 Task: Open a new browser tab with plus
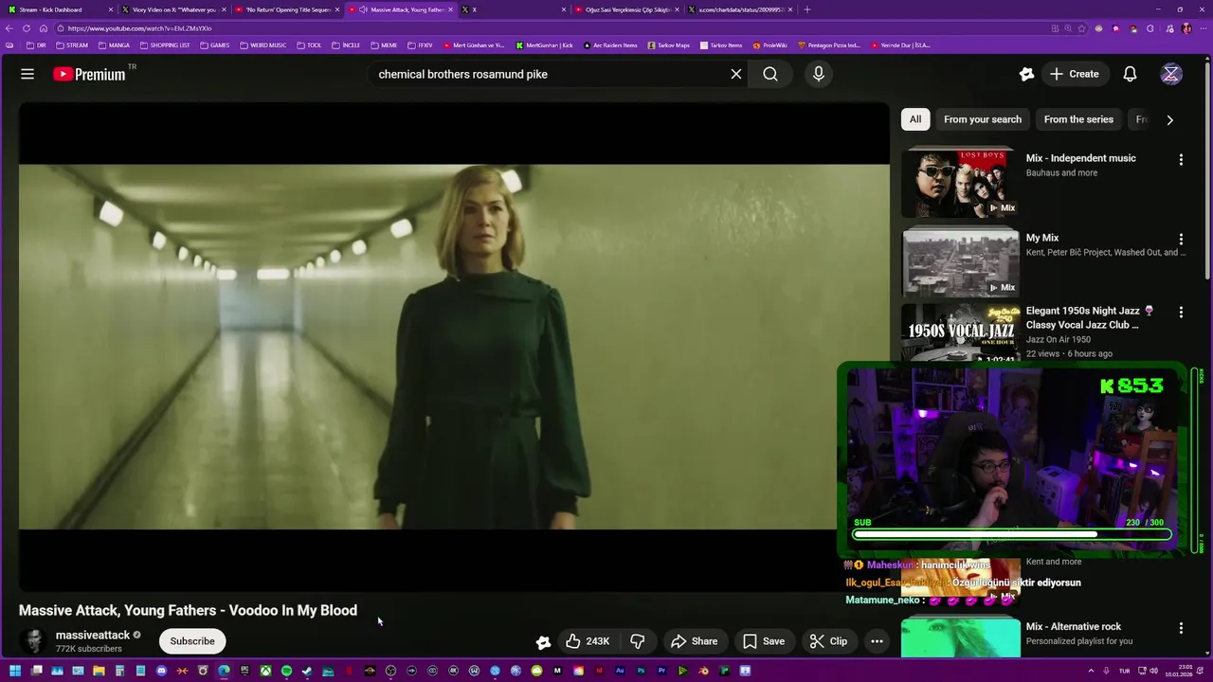(x=807, y=9)
